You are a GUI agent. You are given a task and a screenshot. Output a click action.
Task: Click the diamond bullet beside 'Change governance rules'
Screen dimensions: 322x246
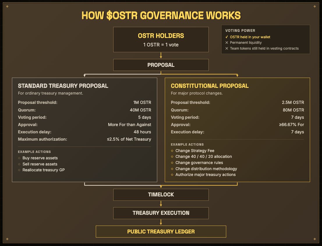click(172, 163)
